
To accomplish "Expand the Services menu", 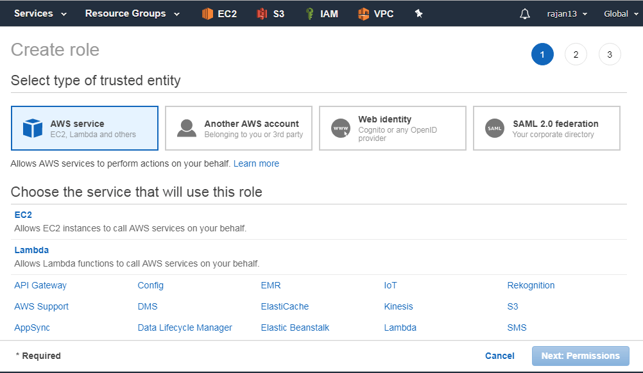I will 40,13.
